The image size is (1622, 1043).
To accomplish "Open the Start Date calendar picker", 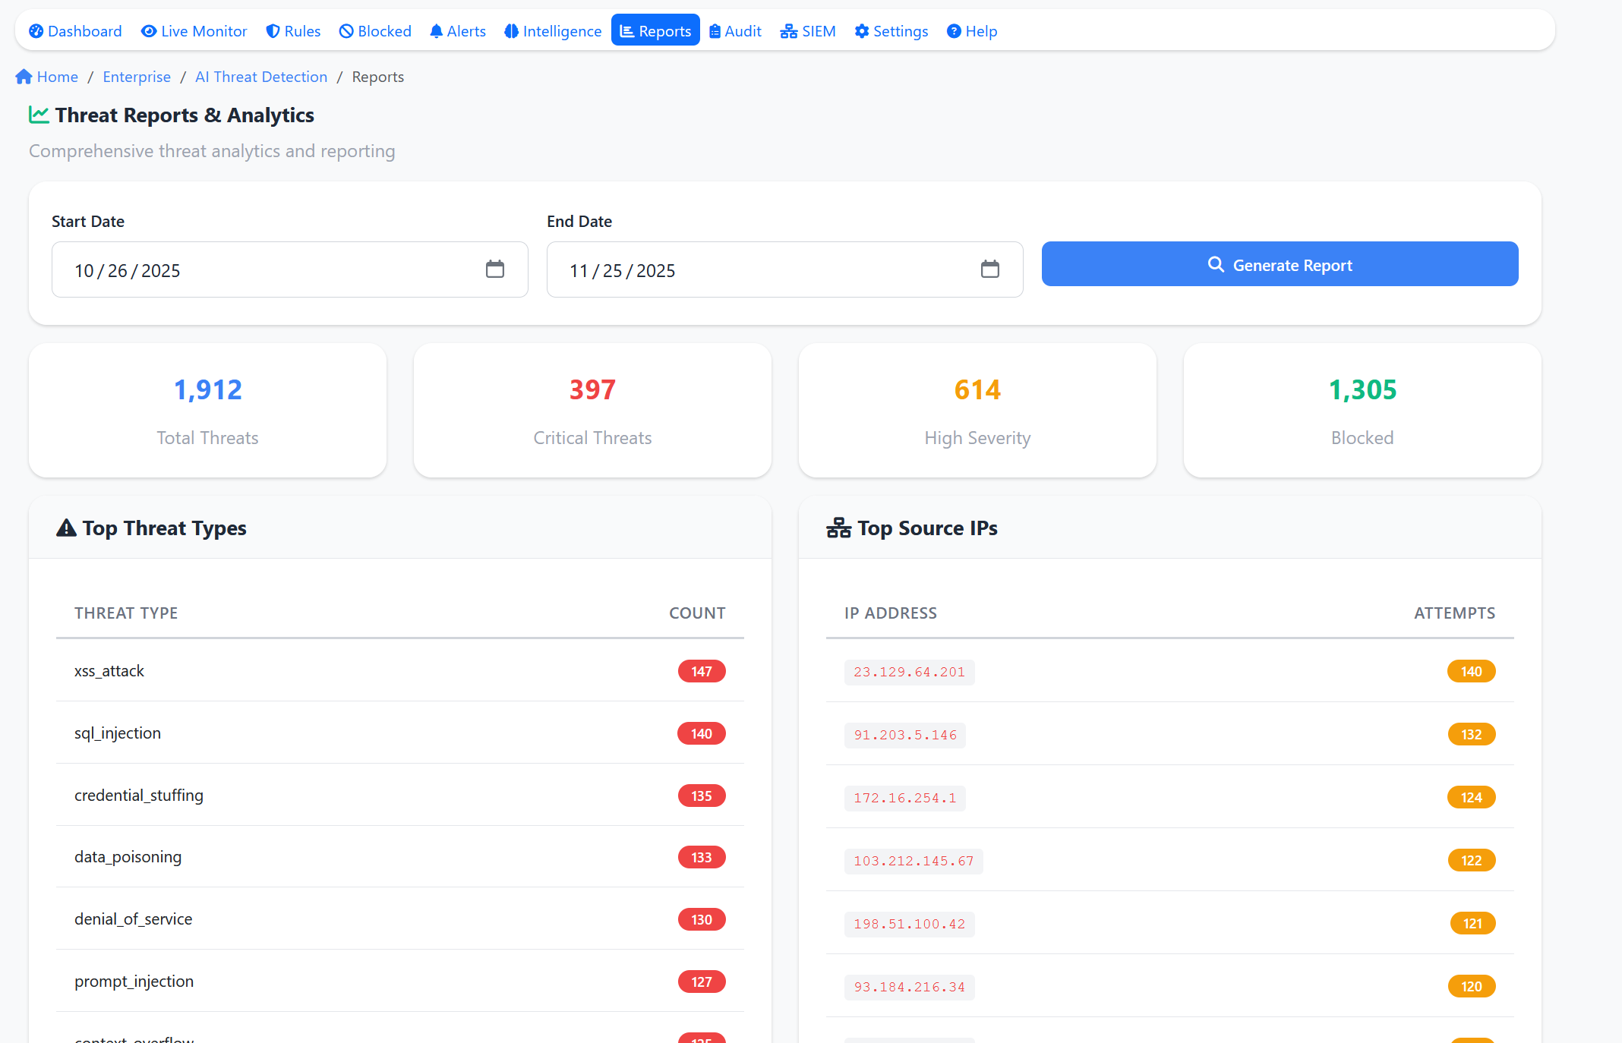I will [x=495, y=269].
